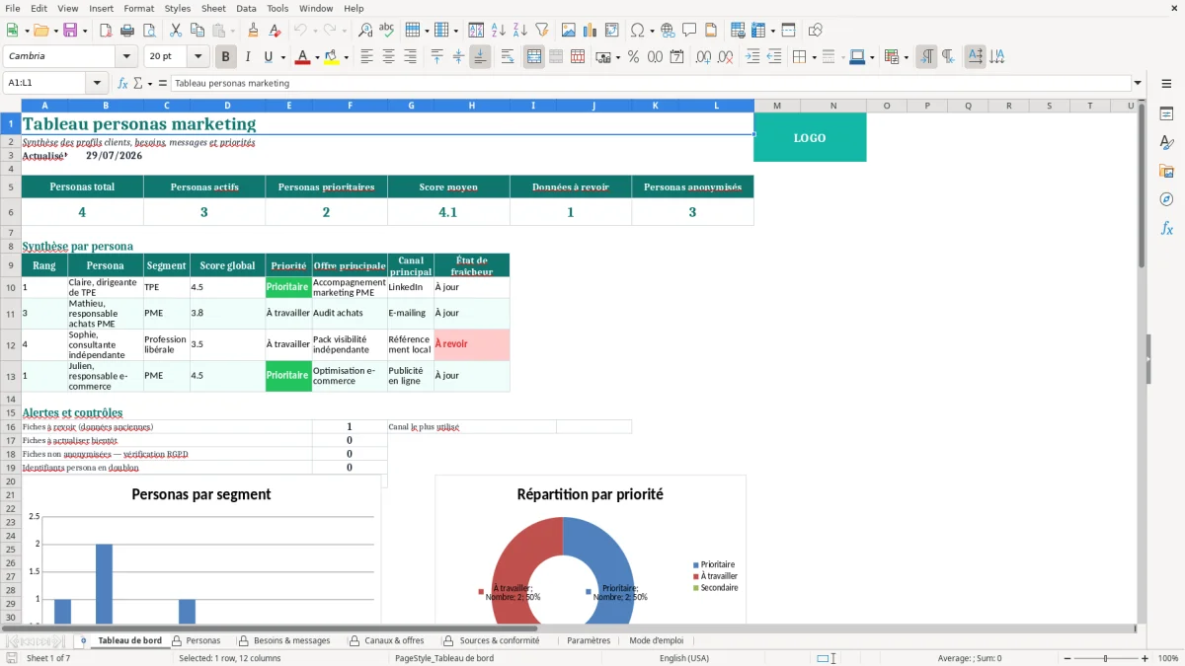Screen dimensions: 1185x666
Task: Click the Clone Formatting paintbrush icon
Action: click(x=253, y=31)
